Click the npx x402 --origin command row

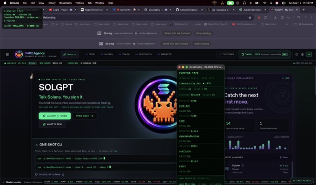(x=105, y=159)
